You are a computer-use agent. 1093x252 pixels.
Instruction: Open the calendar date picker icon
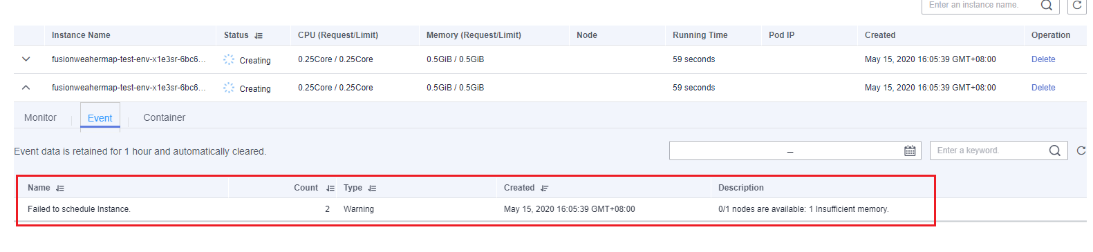coord(910,151)
